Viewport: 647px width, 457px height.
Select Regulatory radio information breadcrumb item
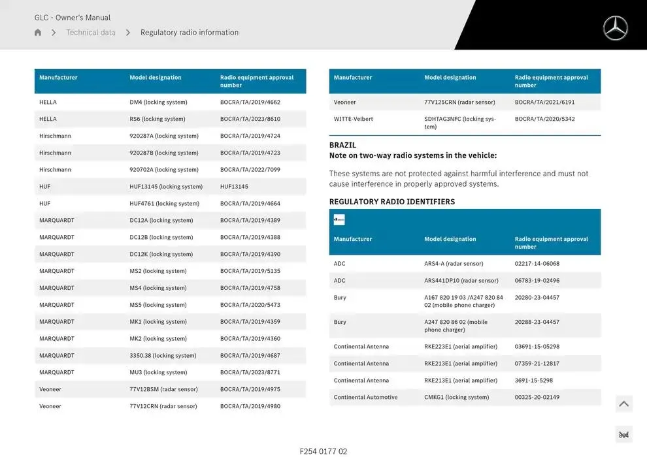(x=189, y=33)
